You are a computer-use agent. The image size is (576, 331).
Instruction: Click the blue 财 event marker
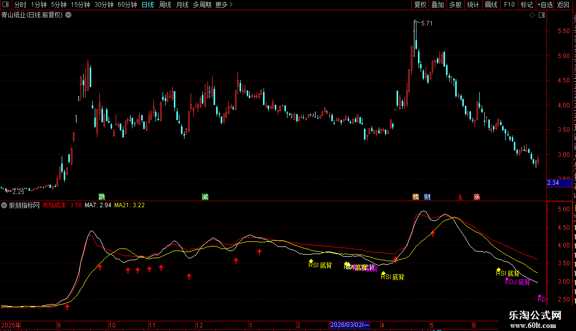[x=427, y=197]
